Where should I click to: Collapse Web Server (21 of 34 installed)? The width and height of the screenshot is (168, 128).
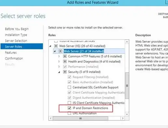[x=55, y=51]
